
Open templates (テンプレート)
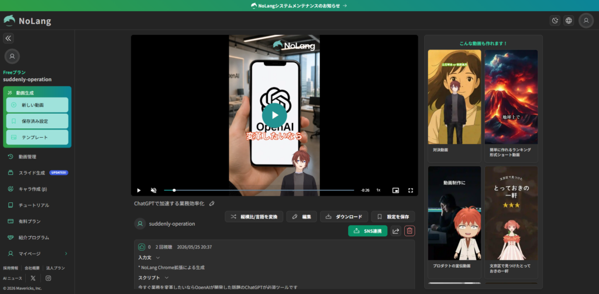(37, 137)
